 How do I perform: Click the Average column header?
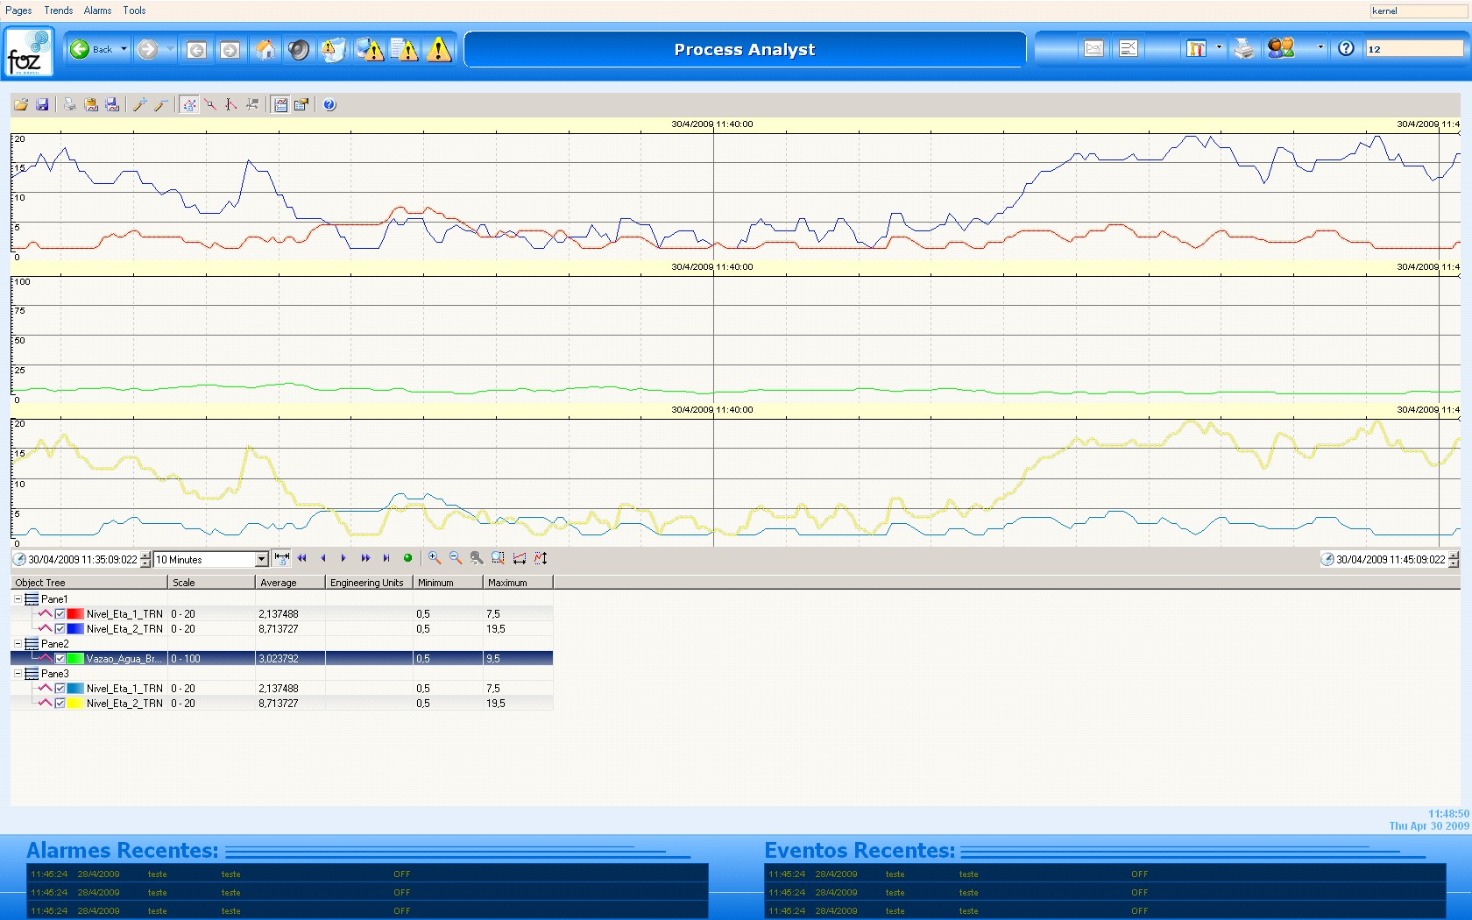(x=279, y=583)
